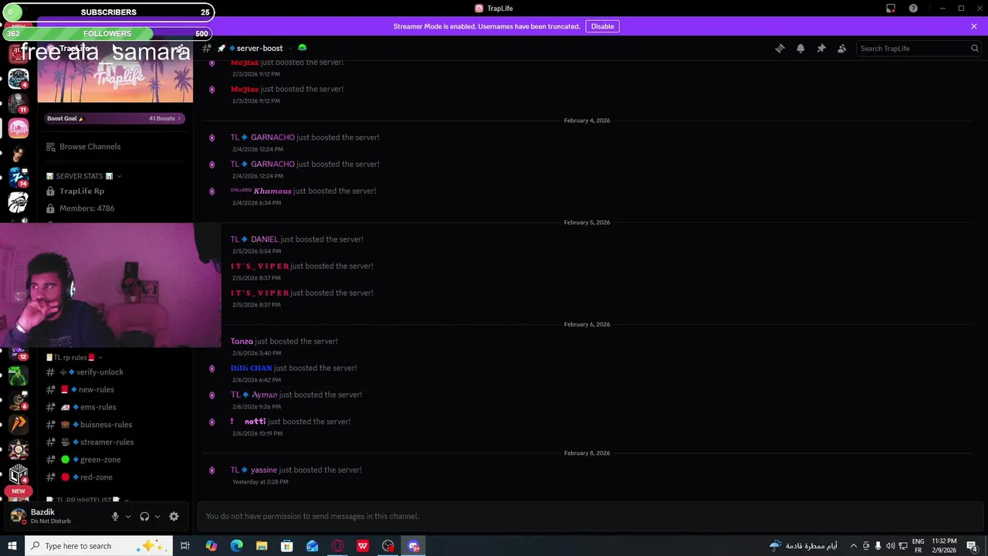Image resolution: width=988 pixels, height=556 pixels.
Task: Launch Microsoft Edge from the taskbar
Action: coord(236,546)
